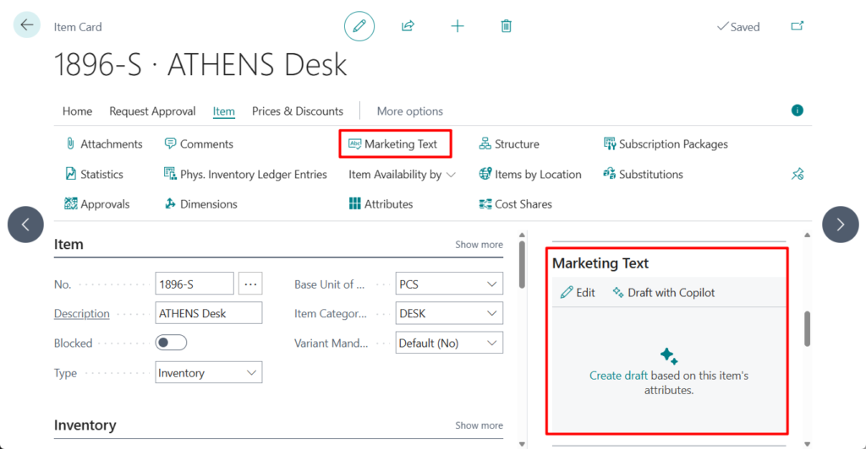Expand Item Availability by menu

tap(402, 175)
